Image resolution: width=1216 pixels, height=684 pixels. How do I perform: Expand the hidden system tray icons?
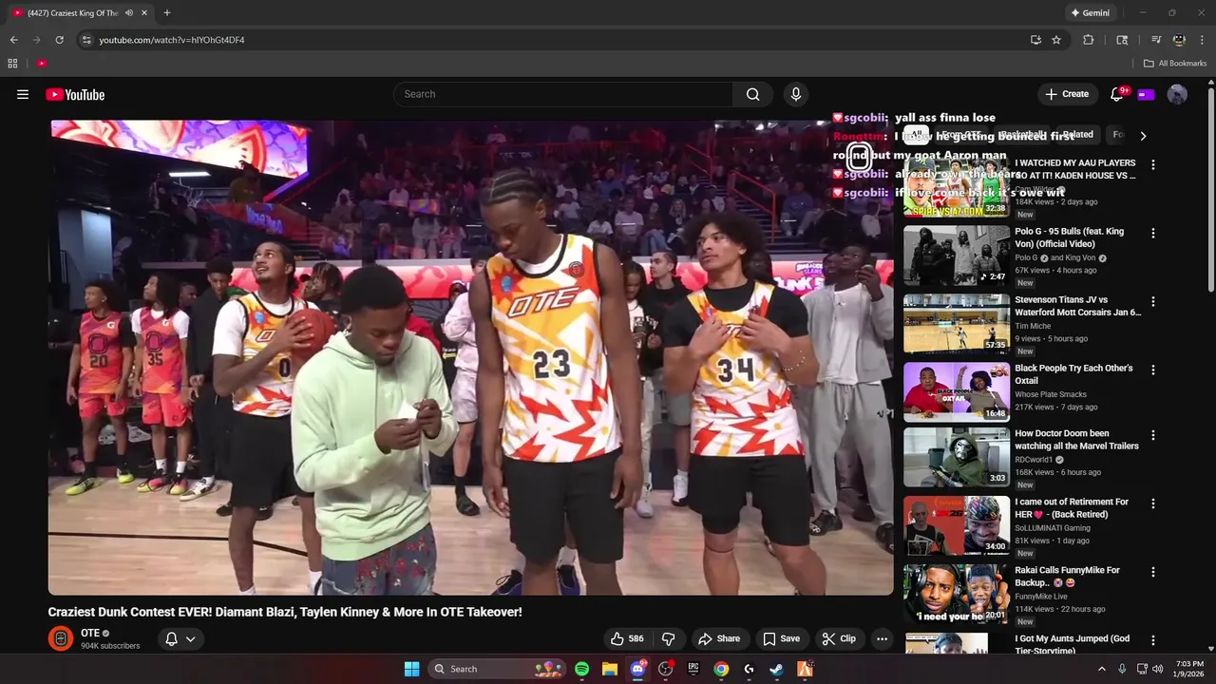(1102, 669)
